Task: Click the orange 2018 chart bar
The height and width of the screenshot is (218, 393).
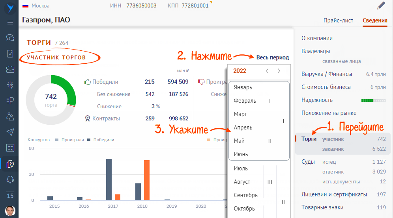Action: pos(147,180)
